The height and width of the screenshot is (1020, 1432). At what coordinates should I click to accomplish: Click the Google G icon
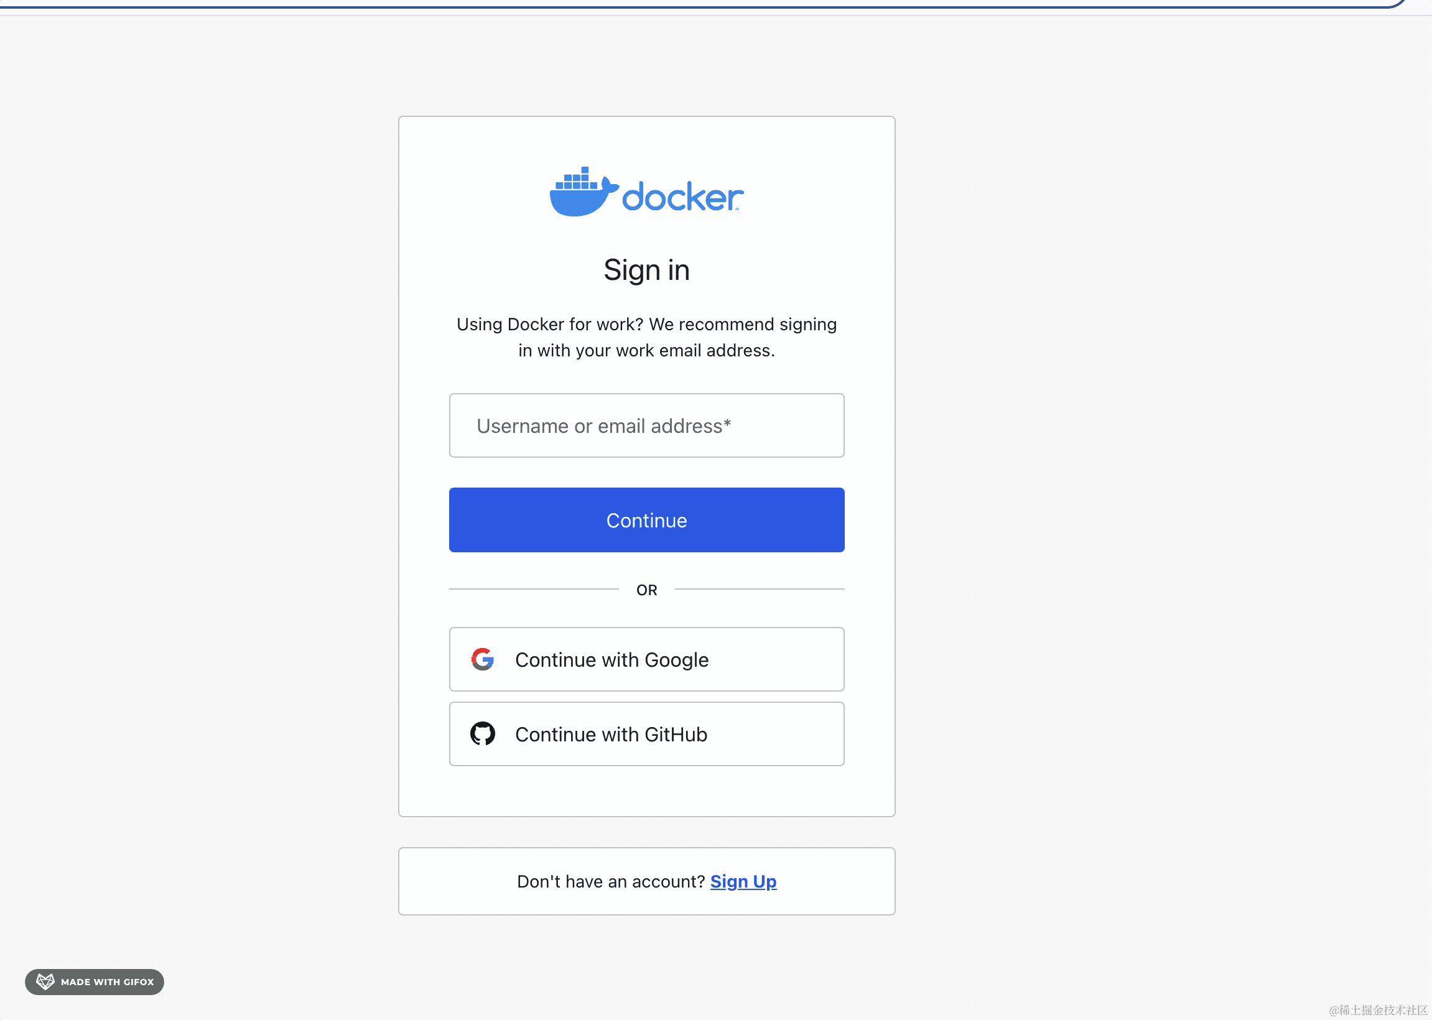[x=482, y=659]
